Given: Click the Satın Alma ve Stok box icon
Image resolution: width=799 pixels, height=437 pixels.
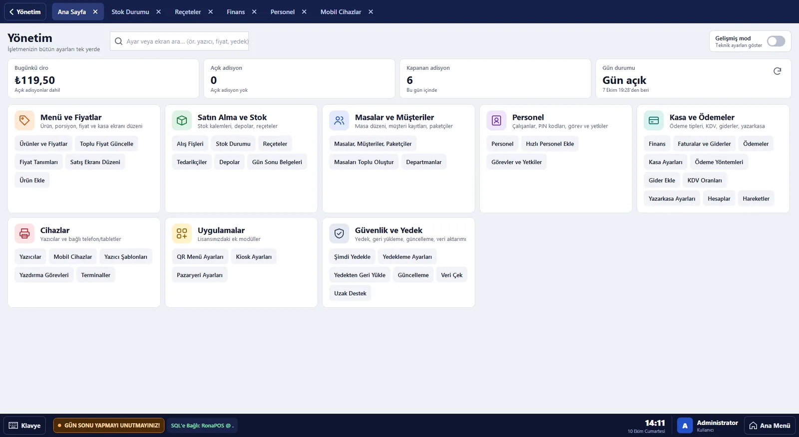Looking at the screenshot, I should 182,120.
